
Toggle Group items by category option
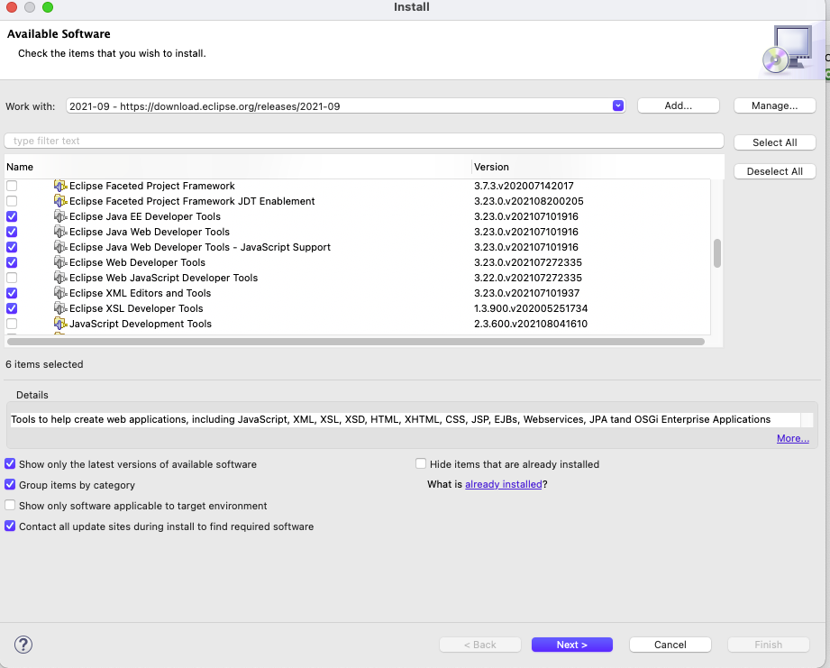(10, 485)
